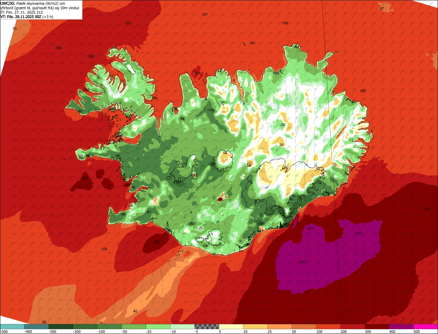Click the 427 value in the purple area
Image resolution: width=438 pixels, height=334 pixels.
click(359, 233)
